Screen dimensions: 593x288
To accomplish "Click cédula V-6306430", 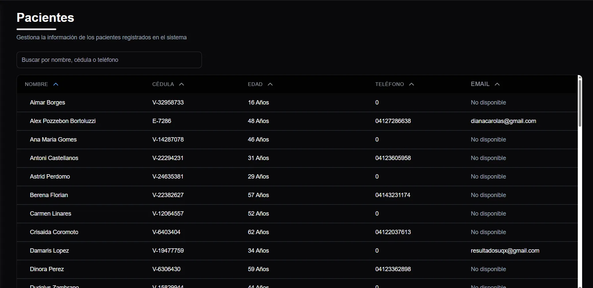I will (166, 269).
